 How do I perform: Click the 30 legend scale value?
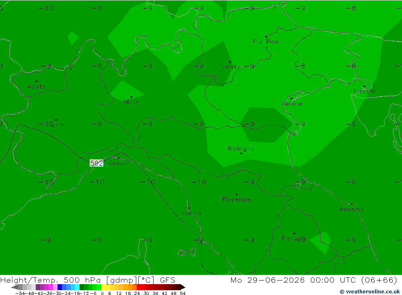pos(146,293)
